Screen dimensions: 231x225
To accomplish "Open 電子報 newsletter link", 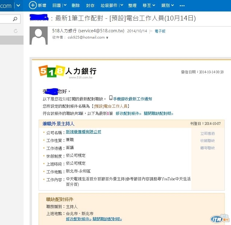I will [160, 31].
